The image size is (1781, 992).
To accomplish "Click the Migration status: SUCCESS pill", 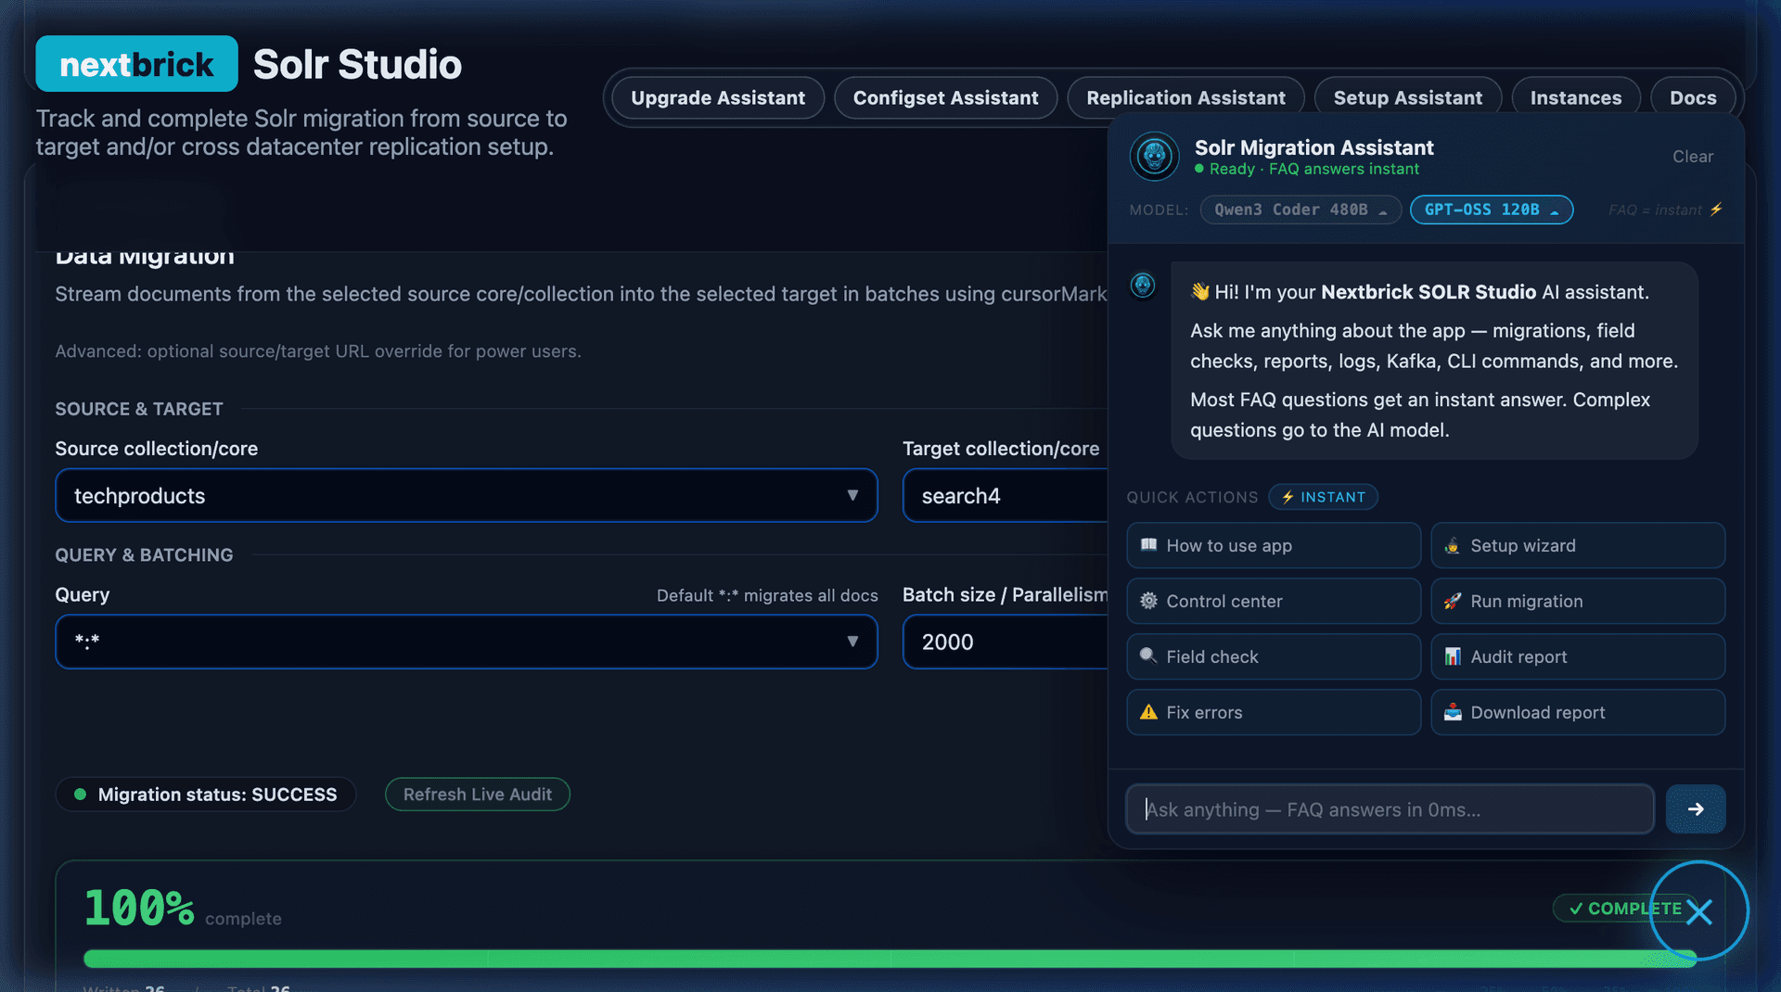I will [x=205, y=795].
